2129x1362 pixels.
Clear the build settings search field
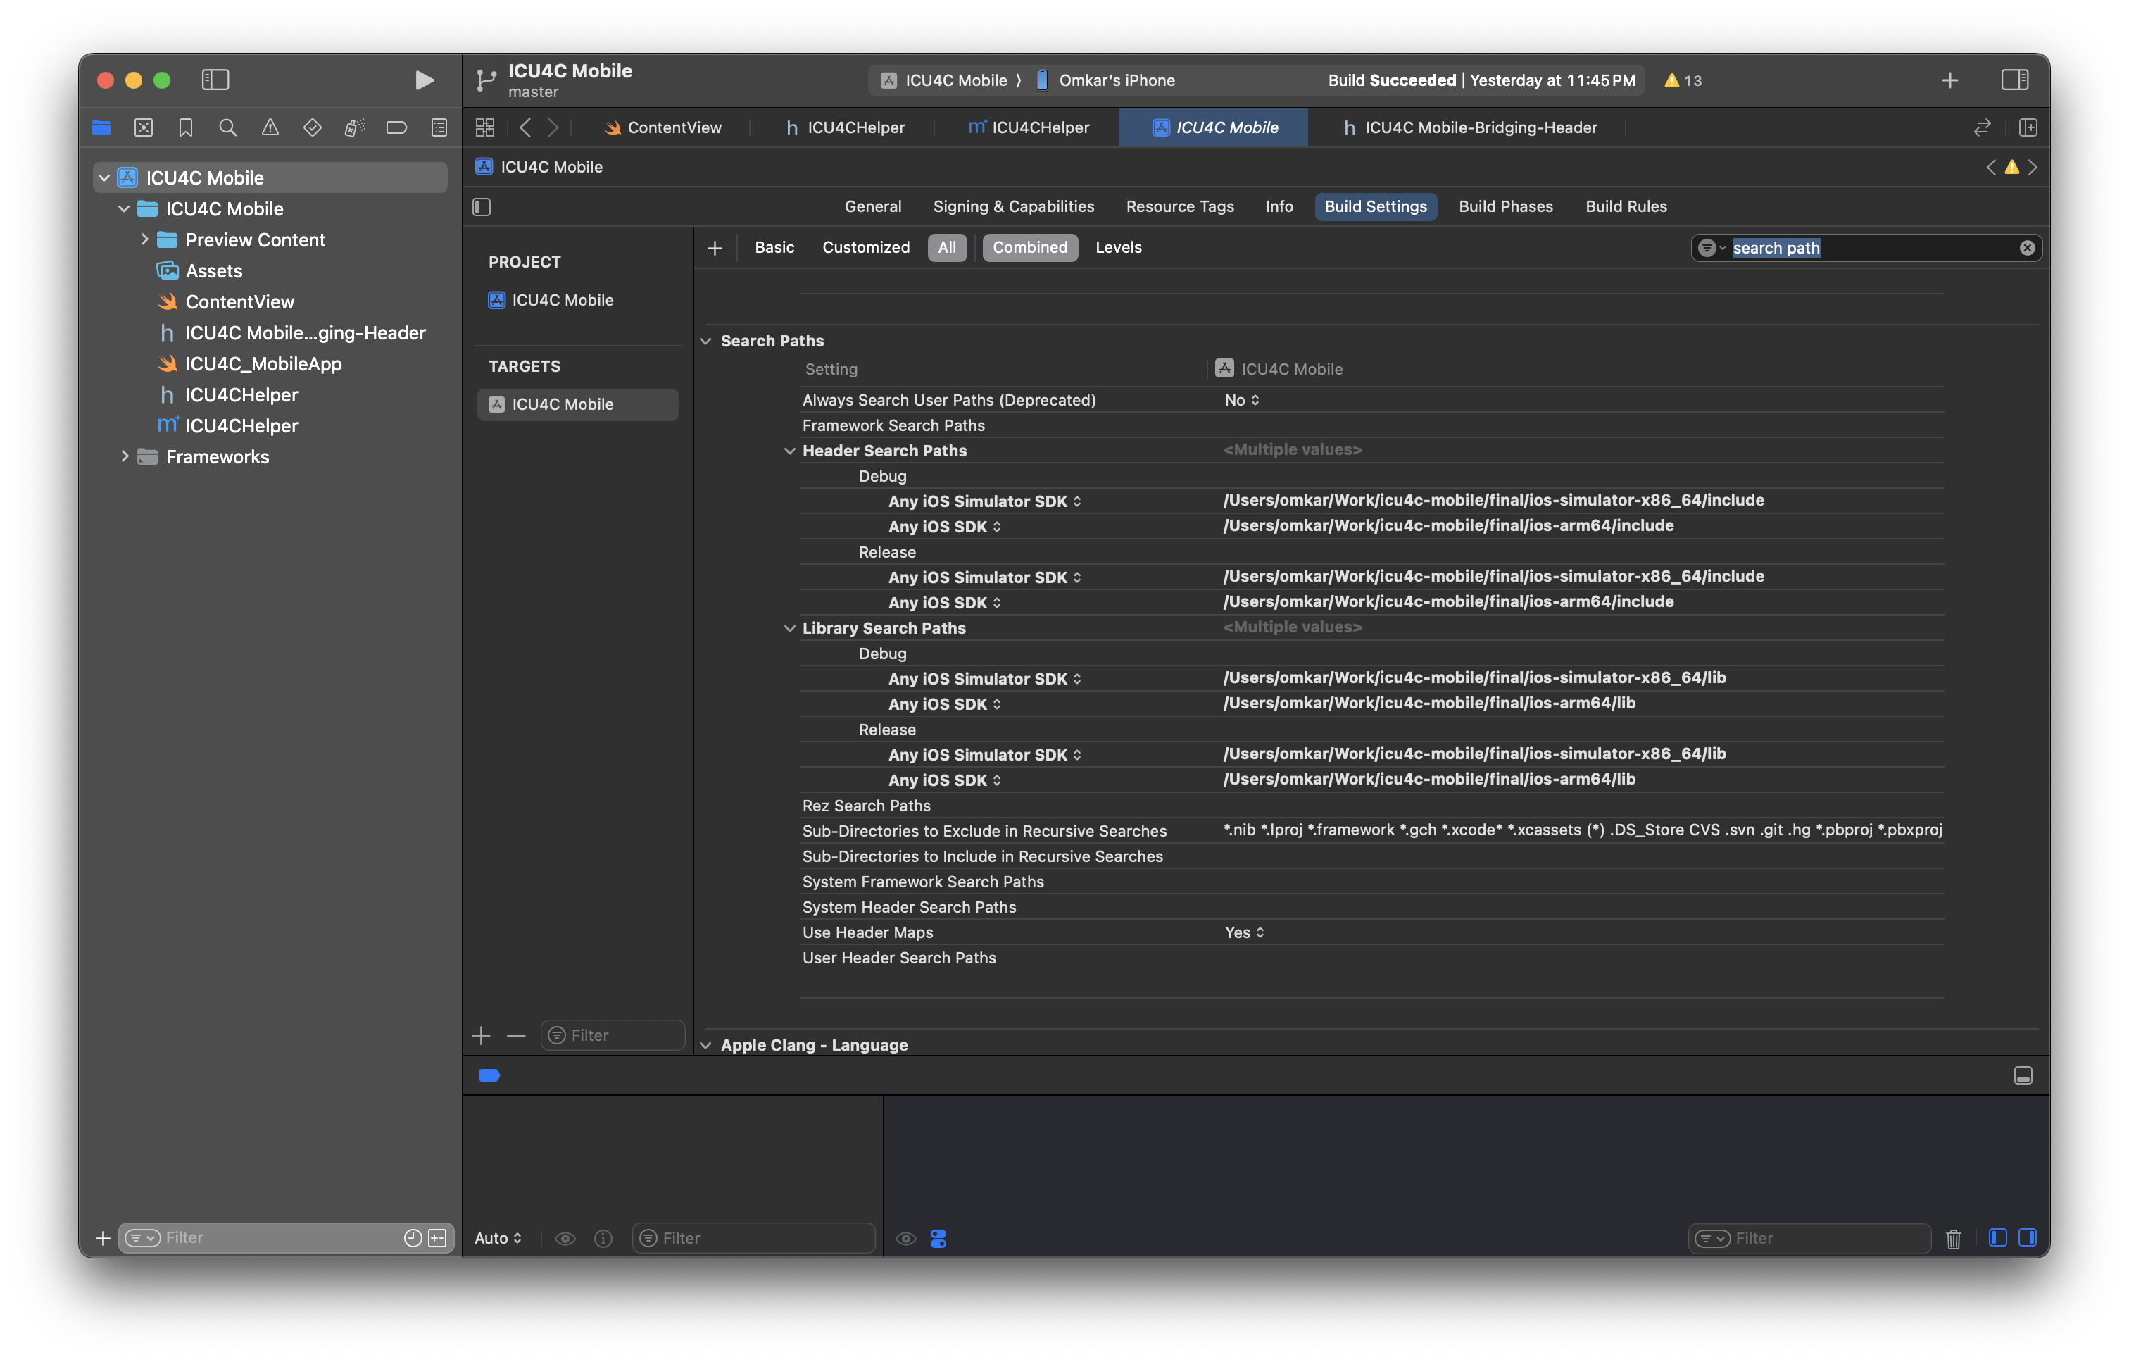coord(2026,249)
